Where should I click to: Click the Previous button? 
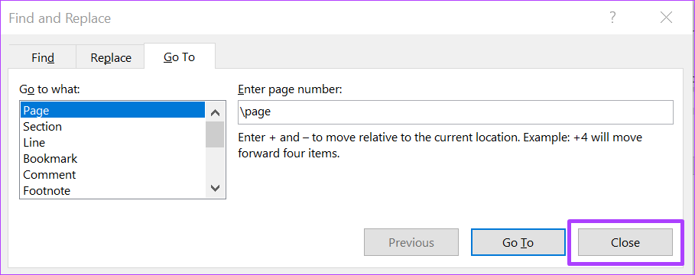click(x=411, y=242)
